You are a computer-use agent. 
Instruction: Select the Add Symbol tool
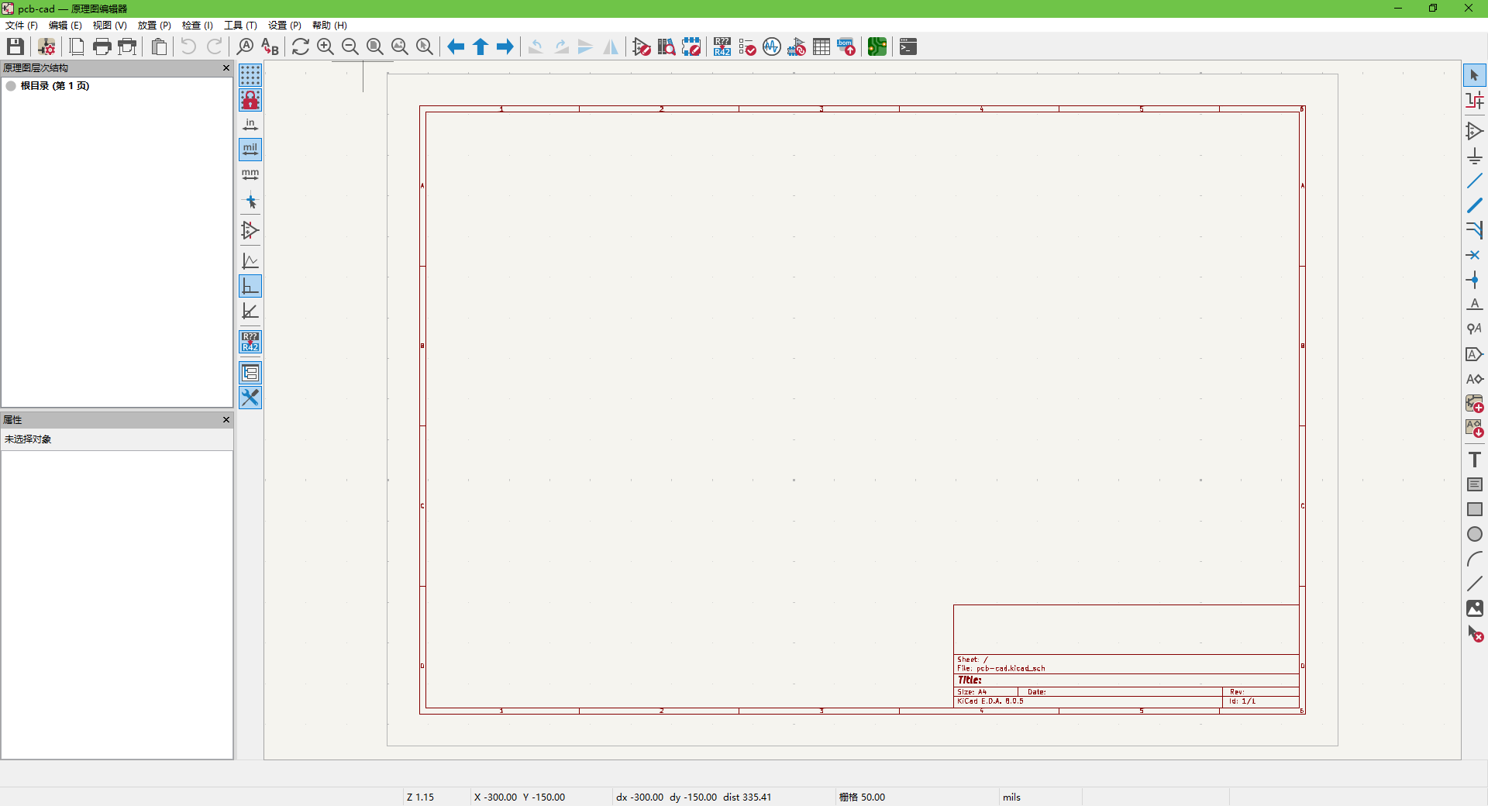point(1474,132)
